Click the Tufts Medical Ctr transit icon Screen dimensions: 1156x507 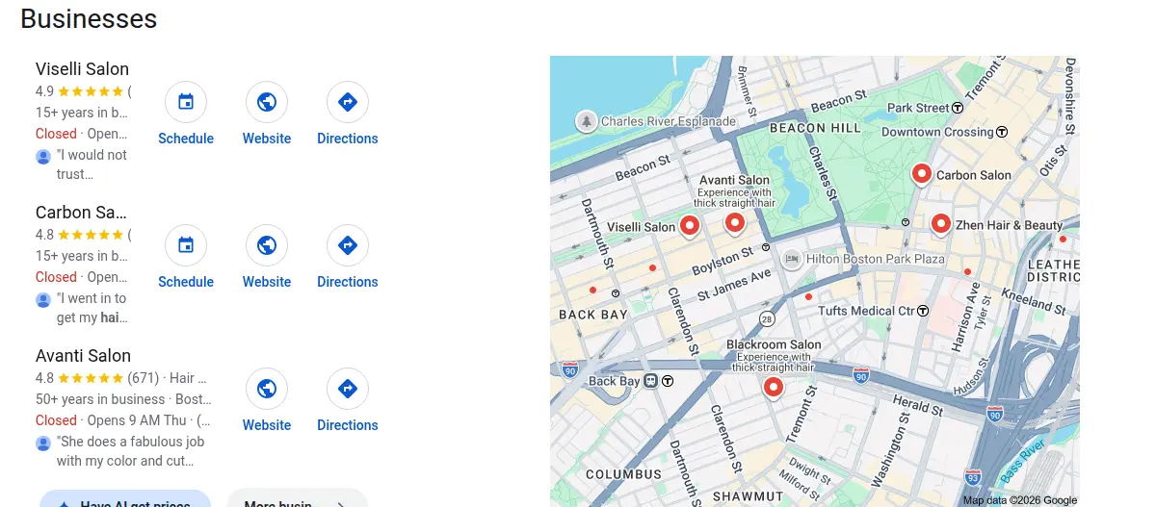tap(923, 311)
